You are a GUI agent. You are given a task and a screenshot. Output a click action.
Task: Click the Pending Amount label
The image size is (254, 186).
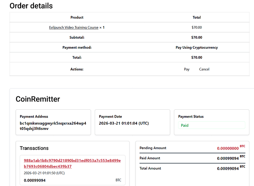click(x=153, y=148)
